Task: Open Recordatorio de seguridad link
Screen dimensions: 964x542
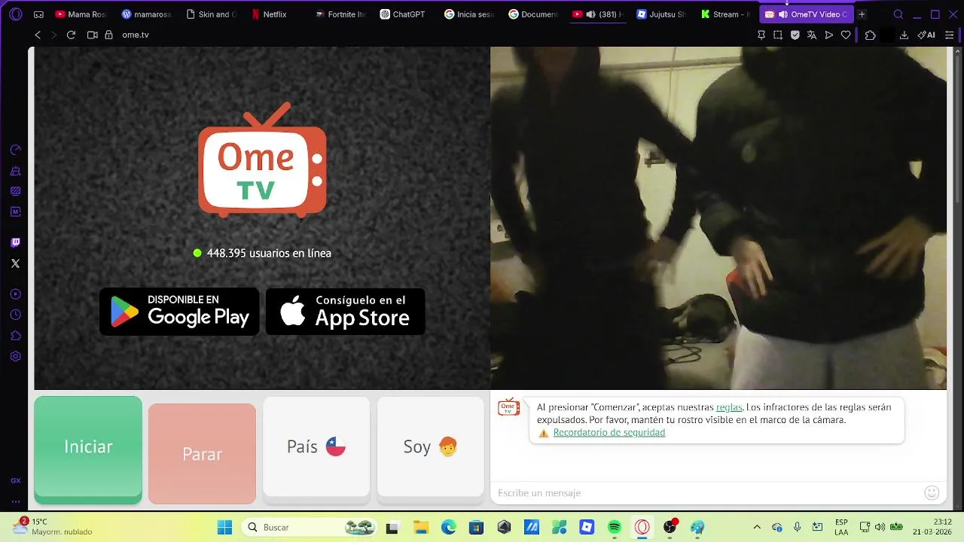Action: tap(609, 433)
